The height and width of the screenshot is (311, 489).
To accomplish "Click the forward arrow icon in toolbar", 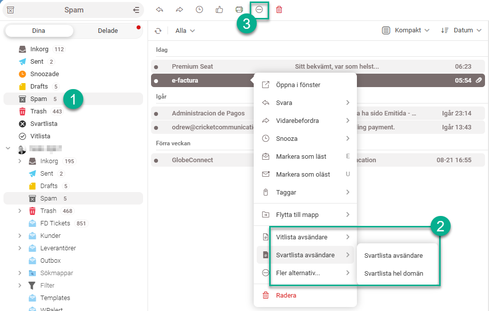I will tap(179, 9).
